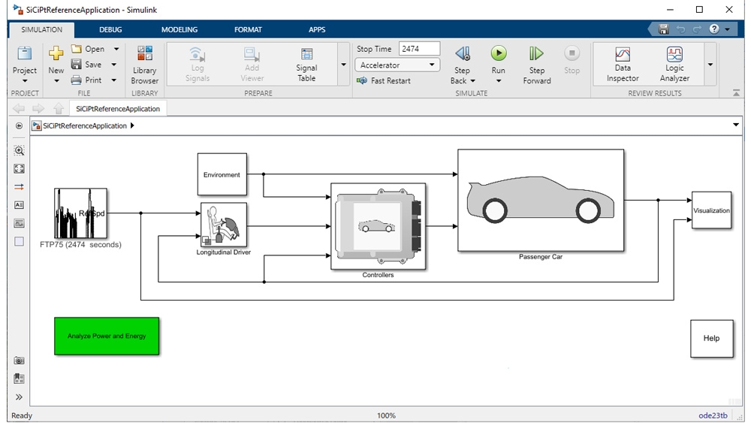Select the Passenger Car subsystem block
This screenshot has height=423, width=751.
pyautogui.click(x=541, y=200)
